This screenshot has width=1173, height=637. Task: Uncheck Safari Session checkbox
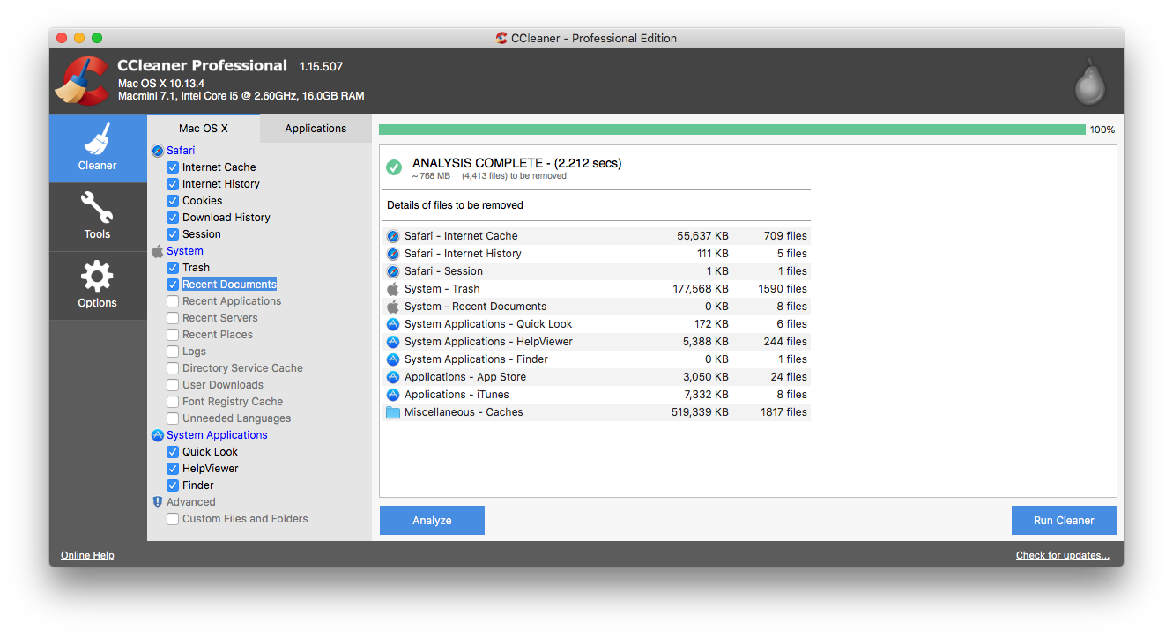tap(173, 234)
